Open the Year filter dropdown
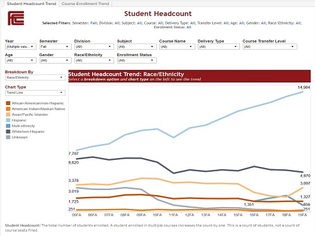The width and height of the screenshot is (315, 236). tap(21, 47)
